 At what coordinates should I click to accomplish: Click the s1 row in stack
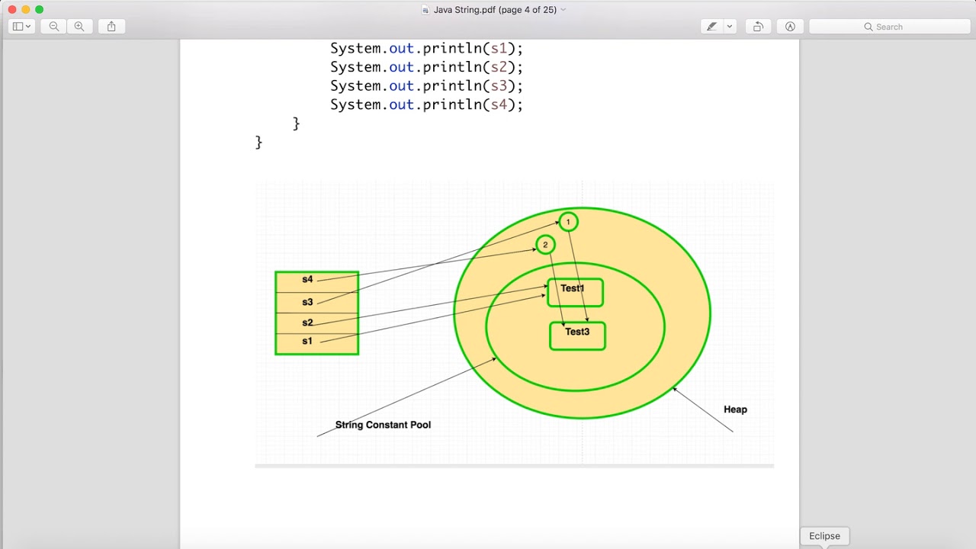[x=316, y=344]
